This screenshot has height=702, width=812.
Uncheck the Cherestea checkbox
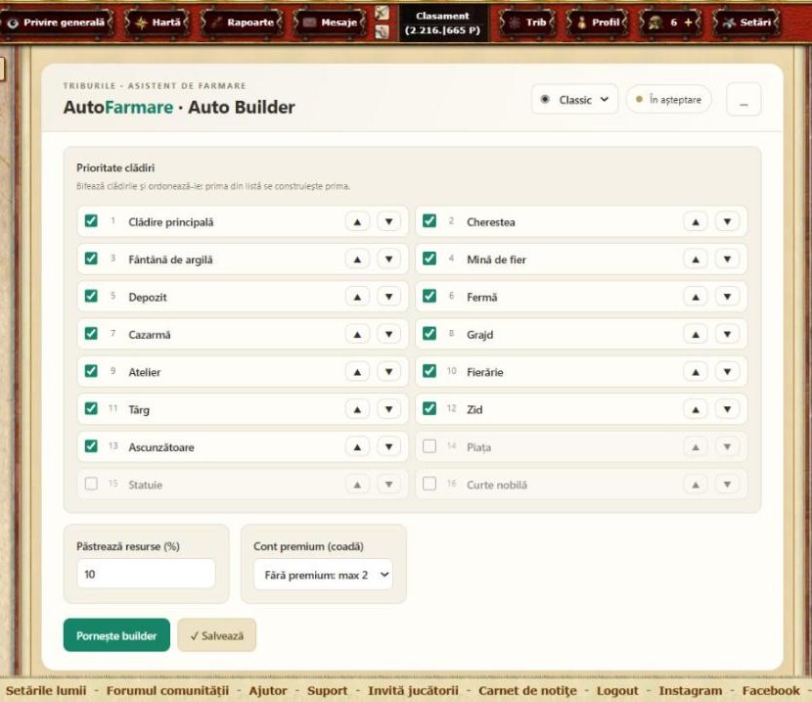(429, 221)
